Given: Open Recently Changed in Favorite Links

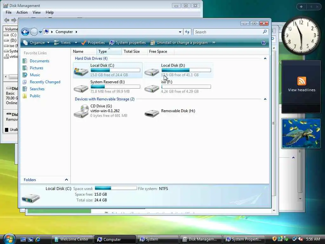Looking at the screenshot, I should point(45,82).
